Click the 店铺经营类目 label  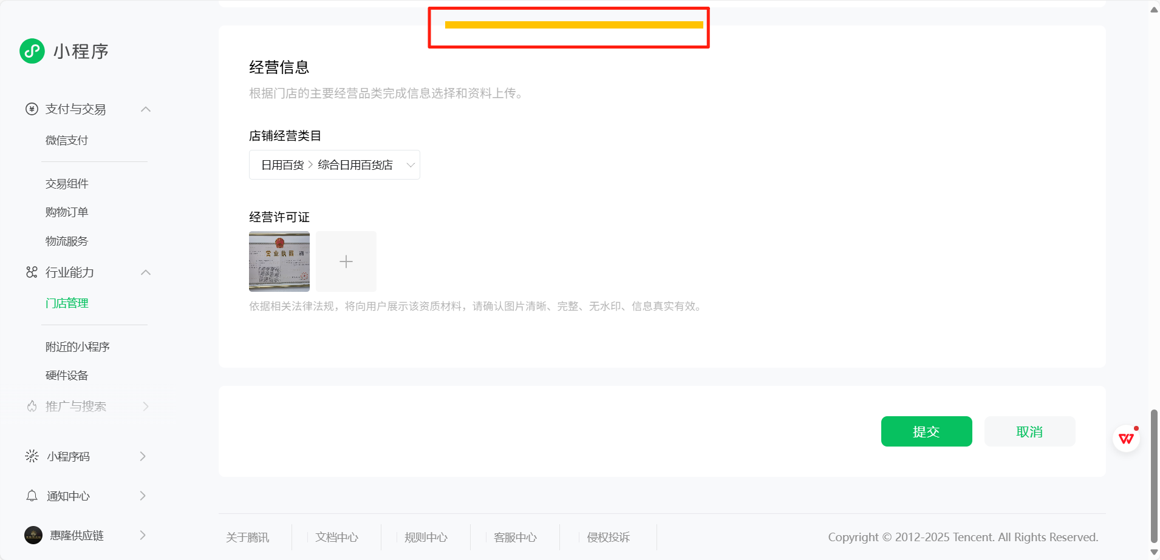[x=285, y=136]
